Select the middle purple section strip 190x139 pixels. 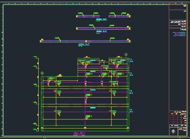point(103,29)
